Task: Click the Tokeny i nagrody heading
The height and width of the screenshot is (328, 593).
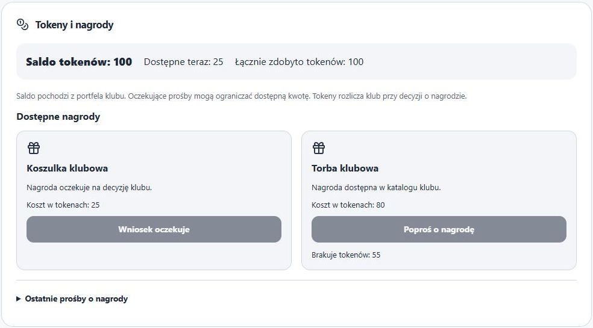Action: [x=75, y=25]
